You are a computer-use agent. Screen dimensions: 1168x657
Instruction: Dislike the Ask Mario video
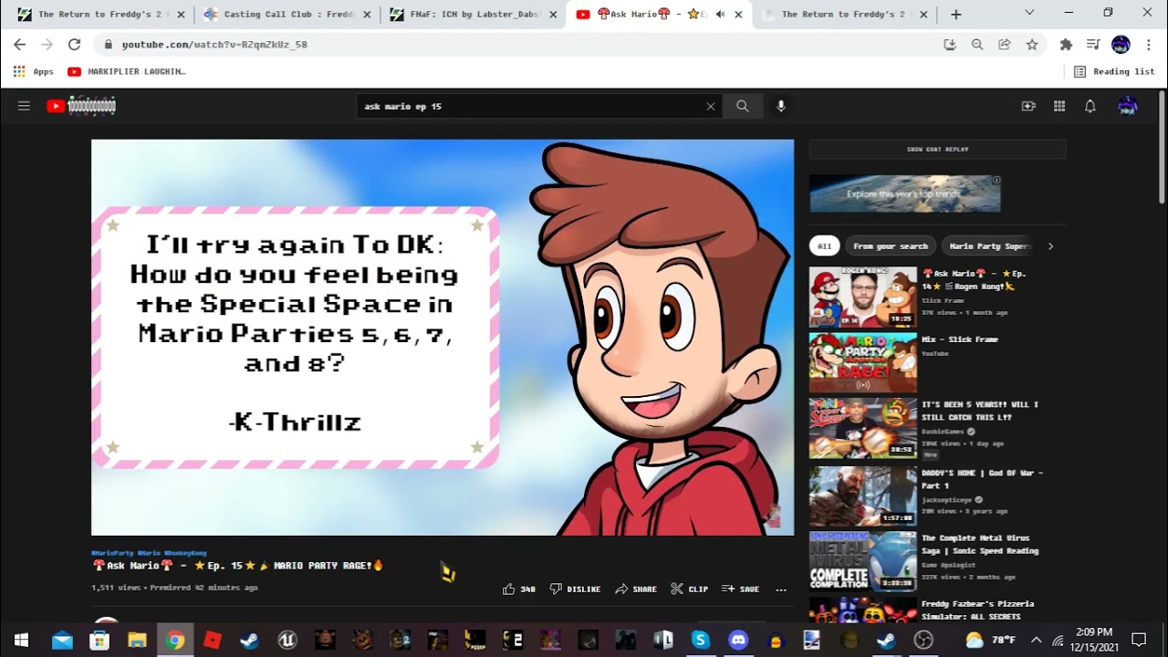tap(575, 589)
